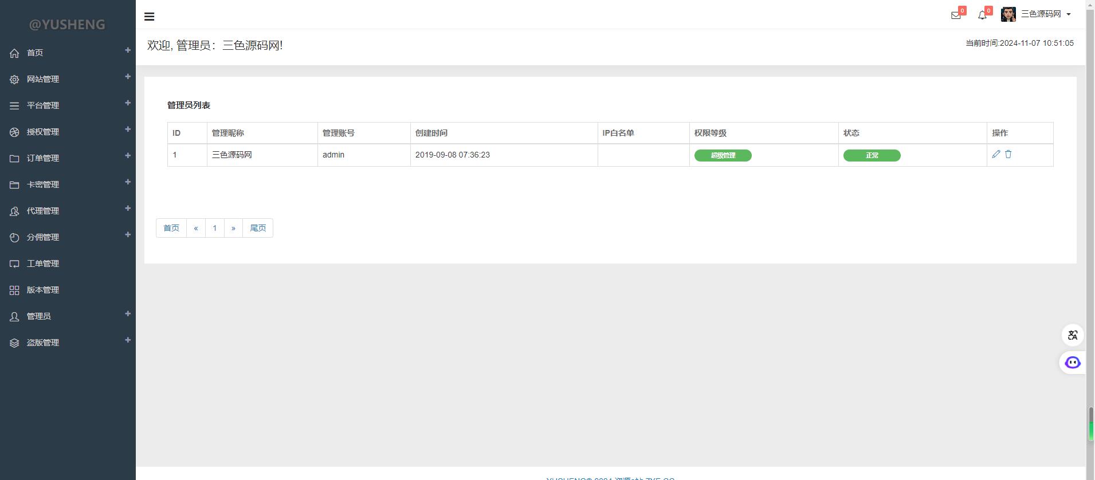Click the pencil edit icon for admin
The height and width of the screenshot is (480, 1095).
pyautogui.click(x=996, y=154)
